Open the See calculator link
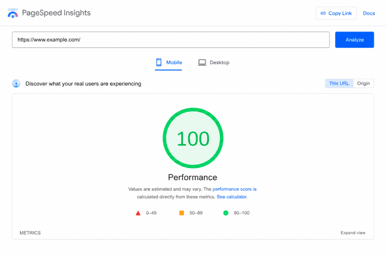Viewport: 386px width, 257px height. pos(232,197)
